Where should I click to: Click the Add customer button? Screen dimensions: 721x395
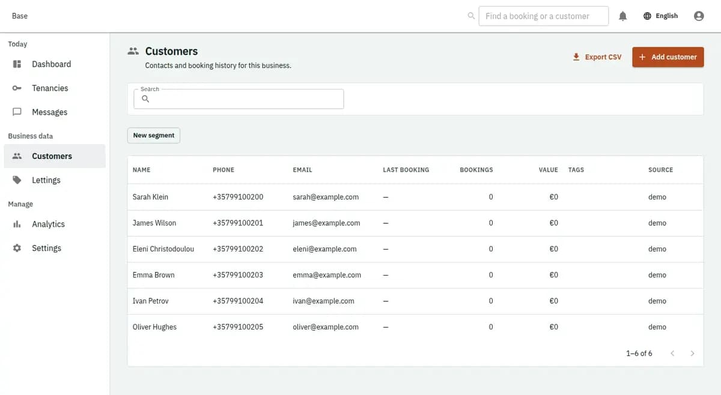pyautogui.click(x=668, y=57)
